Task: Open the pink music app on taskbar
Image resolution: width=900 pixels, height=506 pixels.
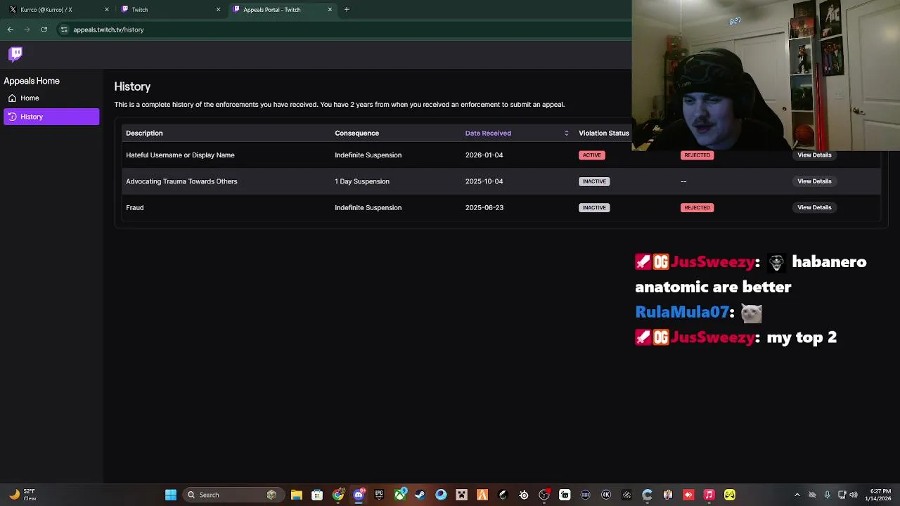Action: [709, 495]
